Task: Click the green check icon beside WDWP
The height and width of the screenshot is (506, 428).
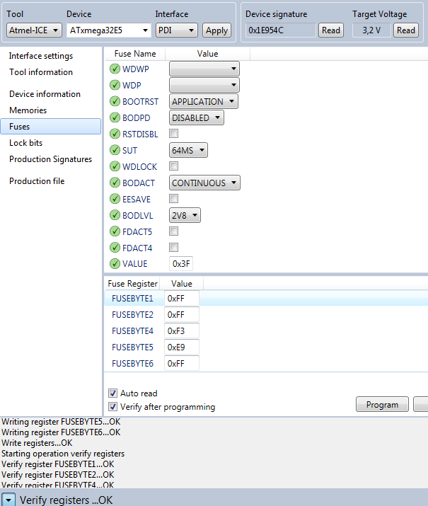Action: pyautogui.click(x=115, y=69)
